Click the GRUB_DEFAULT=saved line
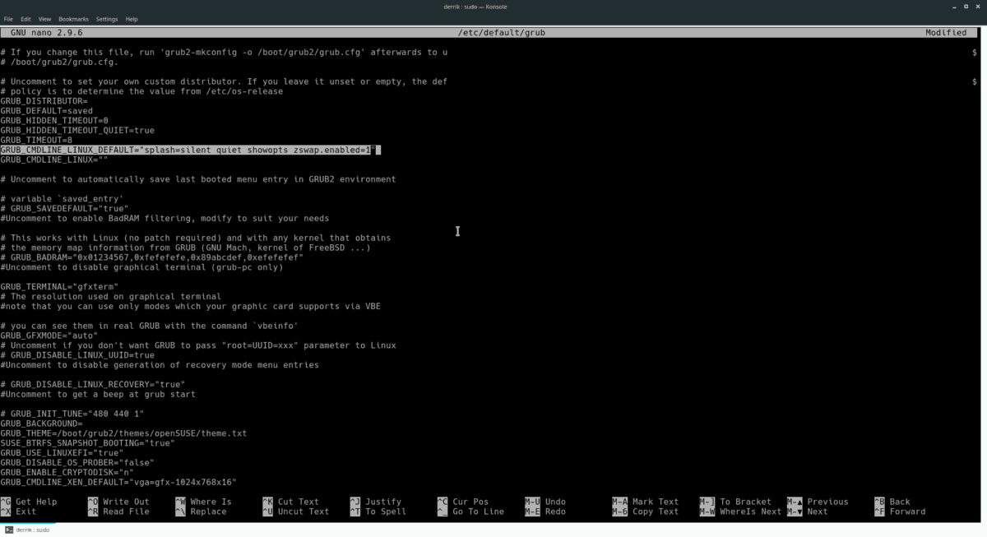Viewport: 987px width, 537px height. click(x=46, y=110)
